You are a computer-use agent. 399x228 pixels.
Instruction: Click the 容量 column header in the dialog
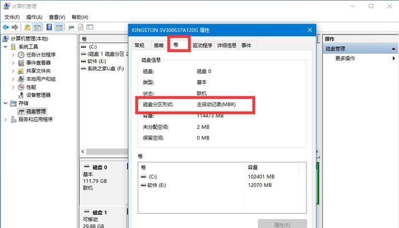pos(272,168)
